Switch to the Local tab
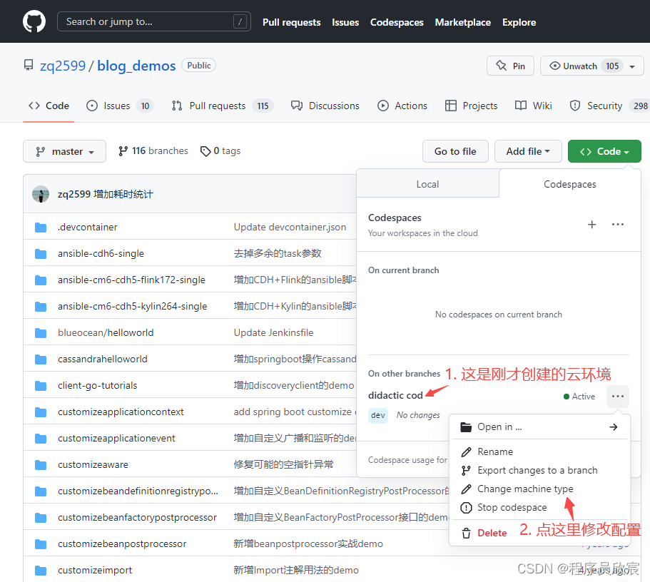Screen dimensions: 650x582 click(x=427, y=184)
